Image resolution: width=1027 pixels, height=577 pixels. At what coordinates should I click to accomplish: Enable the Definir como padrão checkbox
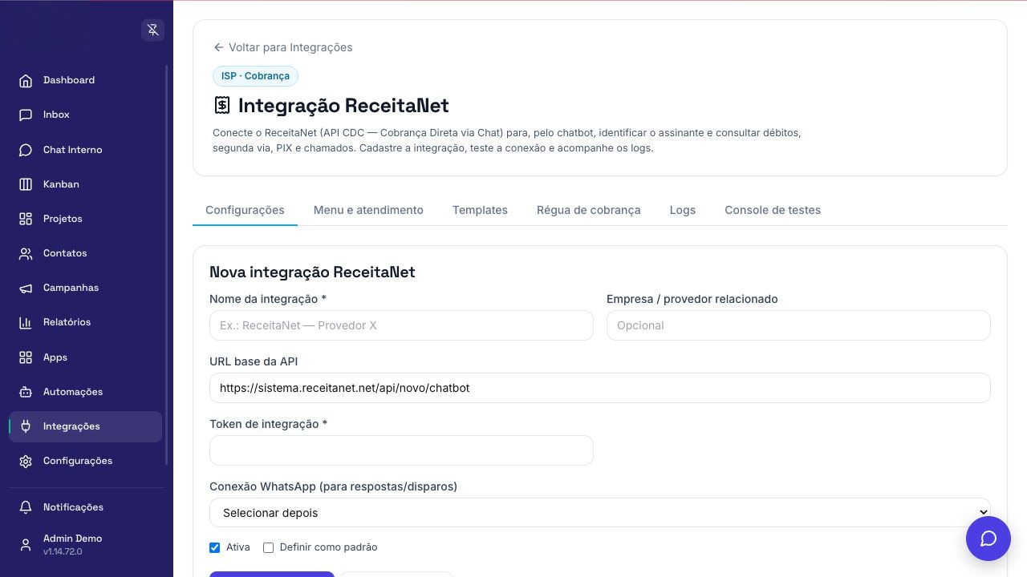coord(268,547)
